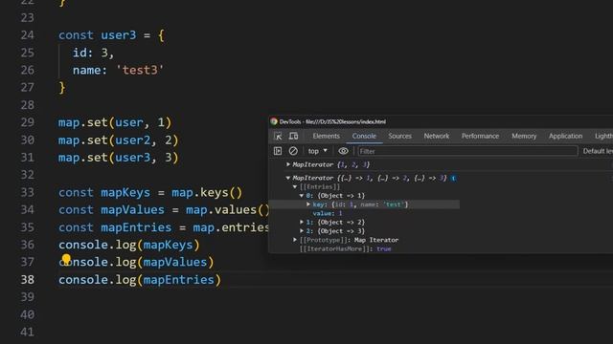Click console.log(mapKeys) on line 36
Screen dimensions: 613x344
pos(129,245)
